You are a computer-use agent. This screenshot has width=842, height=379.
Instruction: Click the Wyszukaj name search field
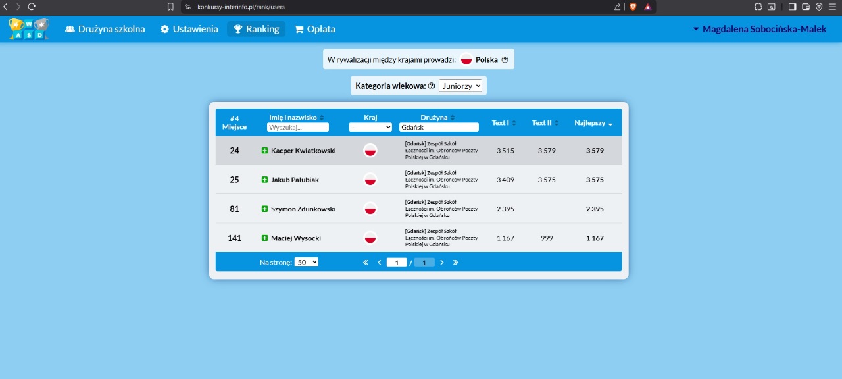[297, 127]
